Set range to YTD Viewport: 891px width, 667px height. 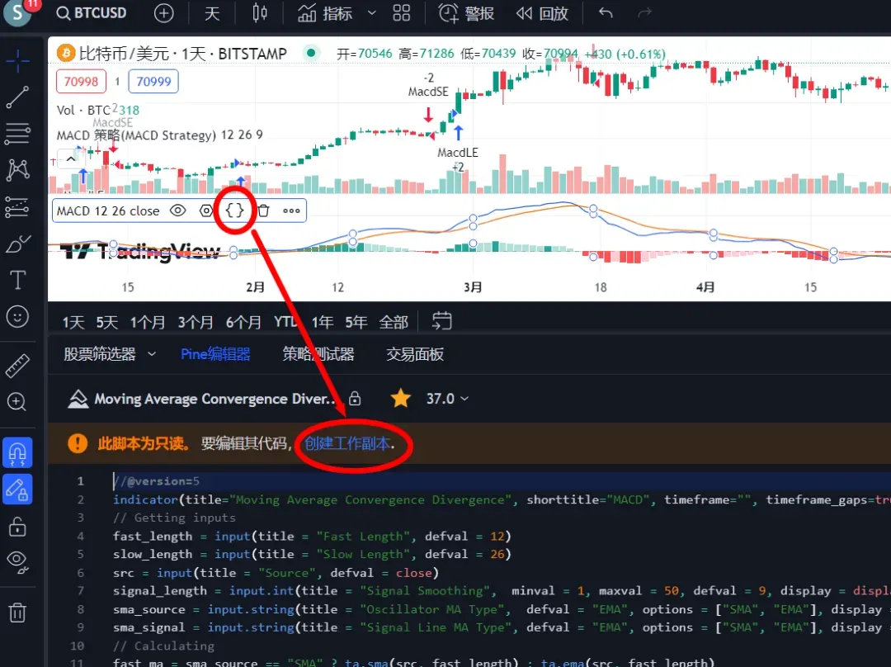tap(285, 323)
